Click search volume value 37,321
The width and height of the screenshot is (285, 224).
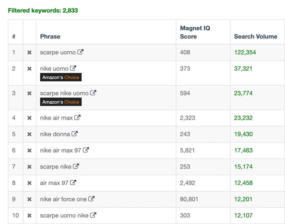(243, 69)
